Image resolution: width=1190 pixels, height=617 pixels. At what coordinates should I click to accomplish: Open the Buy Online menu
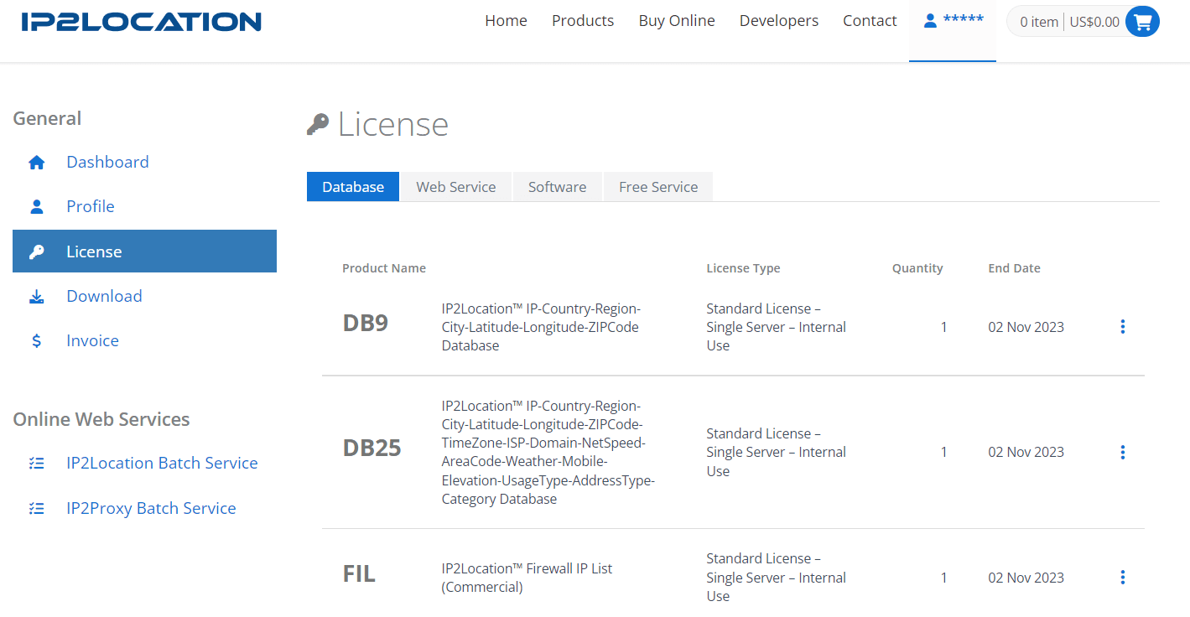click(677, 21)
